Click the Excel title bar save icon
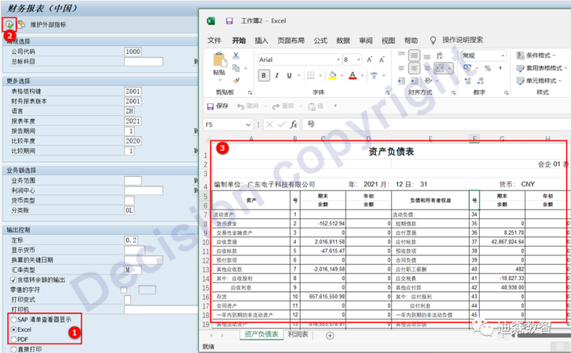 229,21
